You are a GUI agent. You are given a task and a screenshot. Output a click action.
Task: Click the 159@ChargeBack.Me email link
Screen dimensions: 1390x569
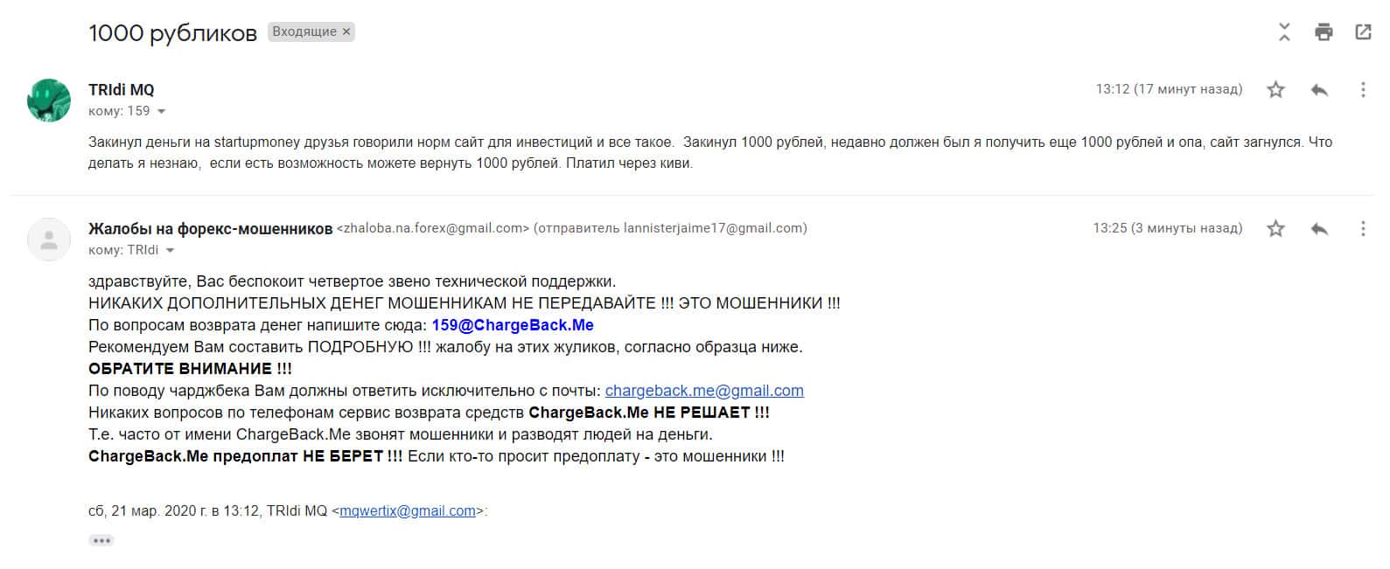pyautogui.click(x=513, y=325)
